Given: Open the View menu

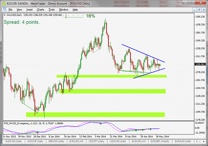Looking at the screenshot, I should pos(19,10).
